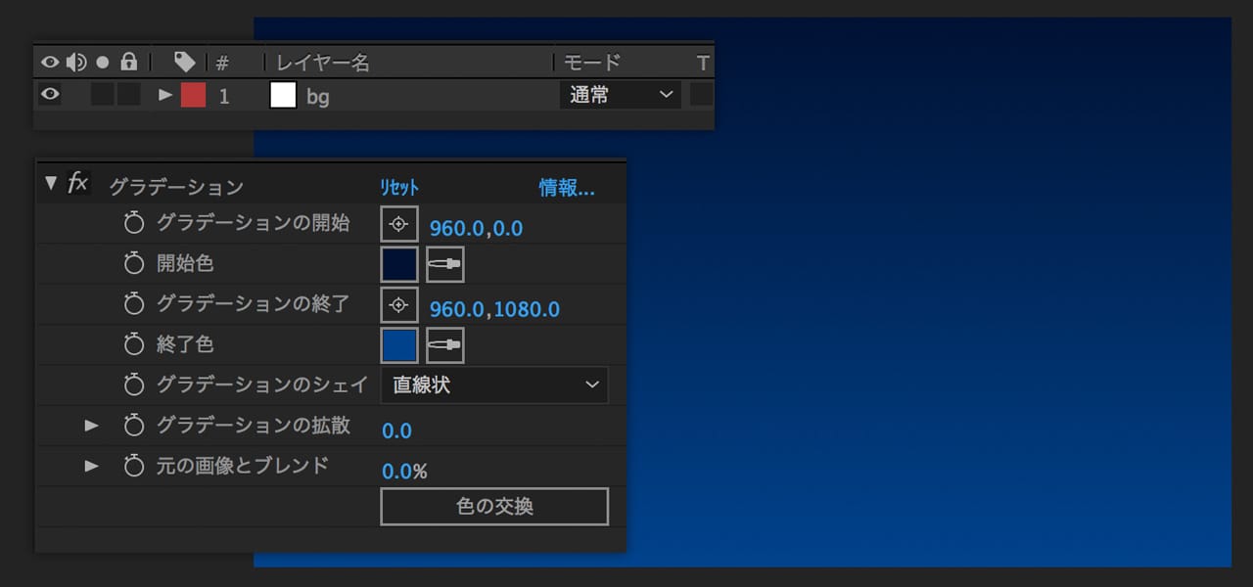Click the stopwatch for グラデーションの開始
The image size is (1253, 587).
coord(134,224)
